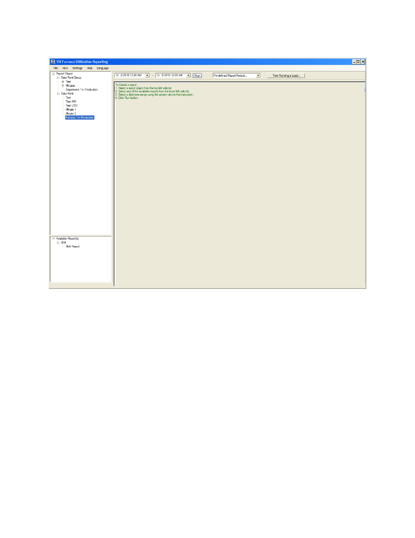Open Pre-defined Report Periods dropdown
Image resolution: width=415 pixels, height=538 pixels.
pos(258,75)
